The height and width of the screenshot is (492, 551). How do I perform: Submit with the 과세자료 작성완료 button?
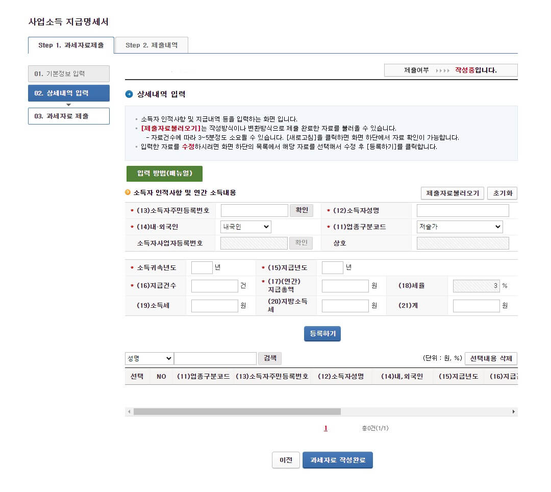coord(338,460)
